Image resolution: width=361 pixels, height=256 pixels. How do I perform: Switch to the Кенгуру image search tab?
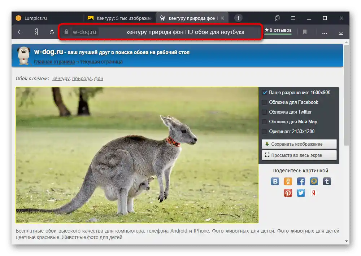point(119,17)
